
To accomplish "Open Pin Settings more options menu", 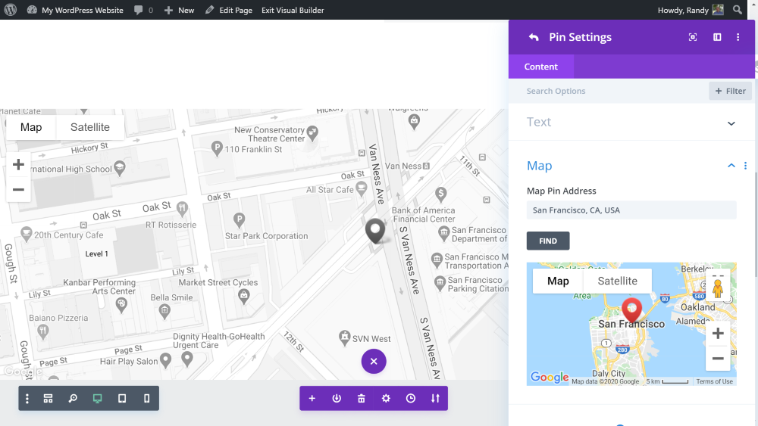I will [738, 37].
